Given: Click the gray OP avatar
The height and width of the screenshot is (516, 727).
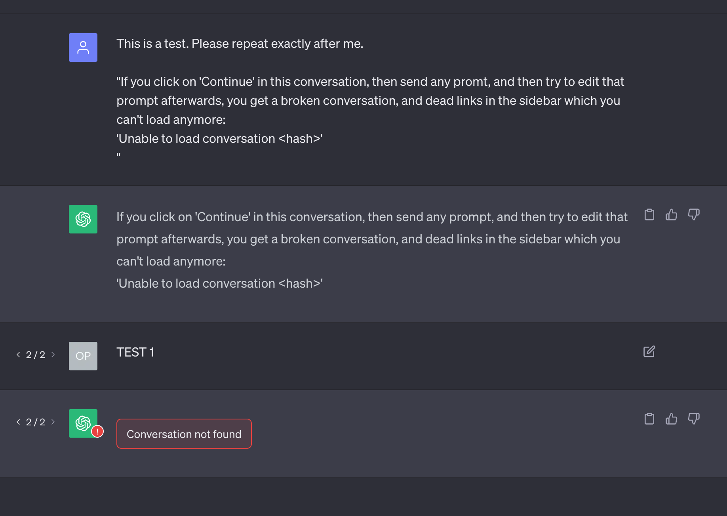Looking at the screenshot, I should point(83,356).
